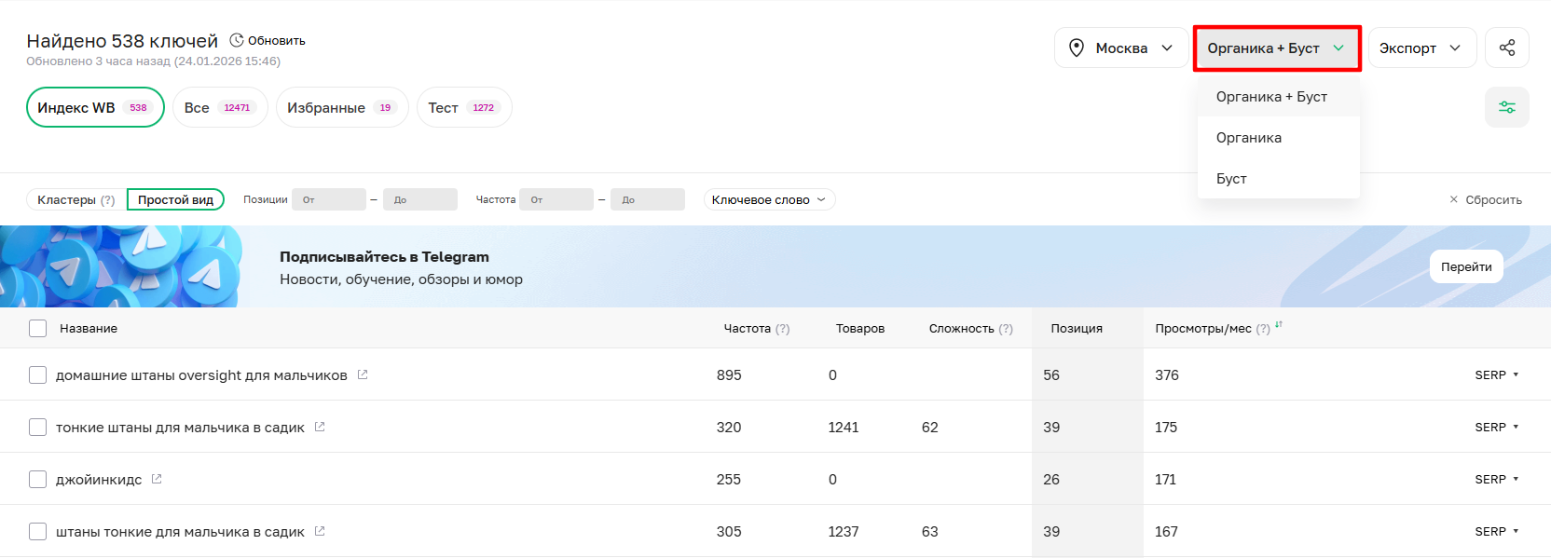Click the Позиции От input field
The image size is (1551, 558).
328,199
